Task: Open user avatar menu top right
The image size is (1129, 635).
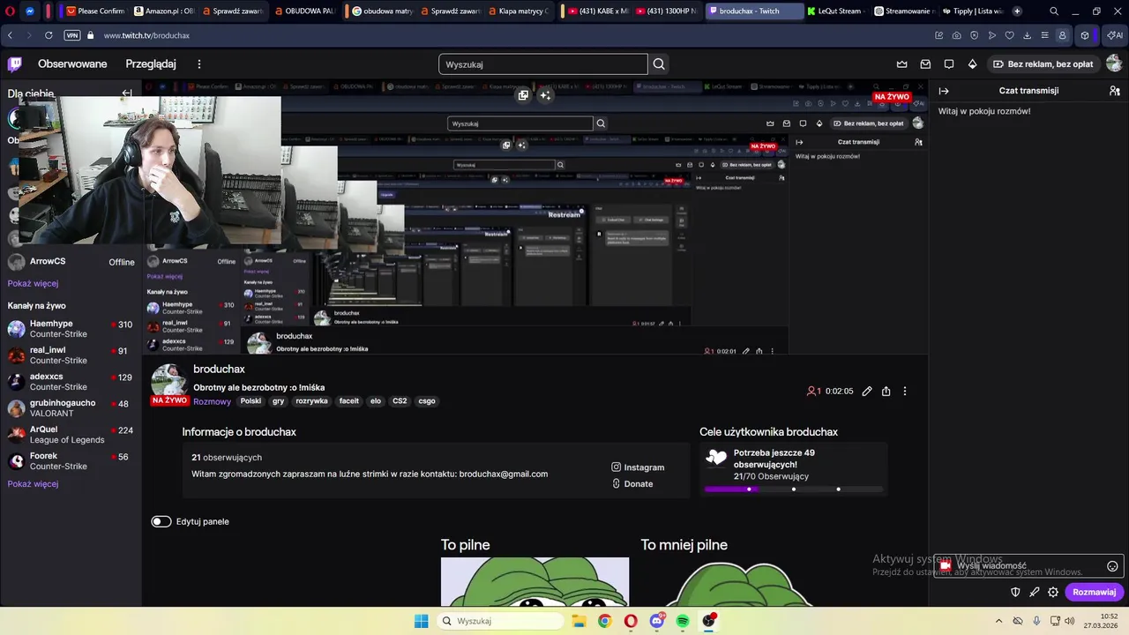Action: coord(1114,63)
